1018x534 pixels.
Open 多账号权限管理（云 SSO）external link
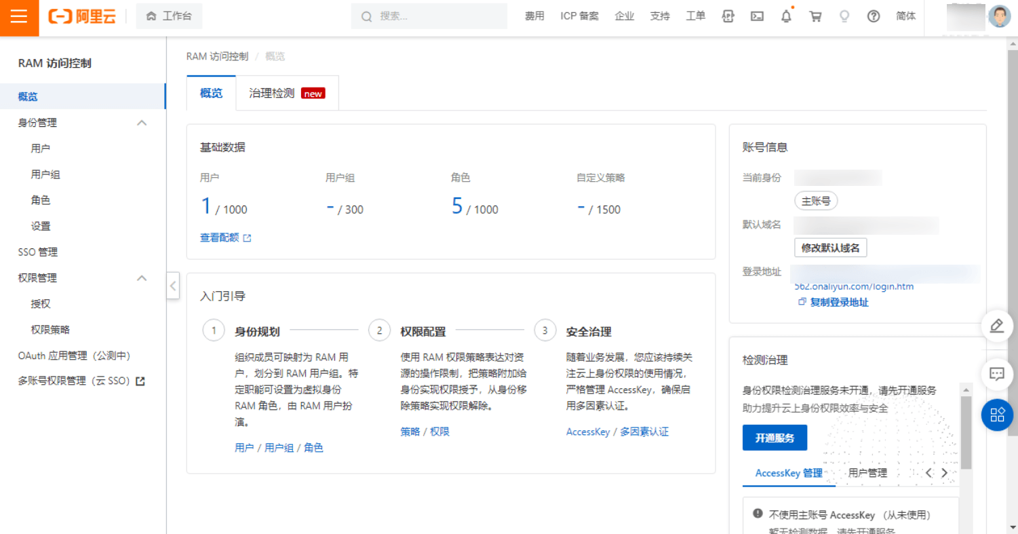[81, 381]
